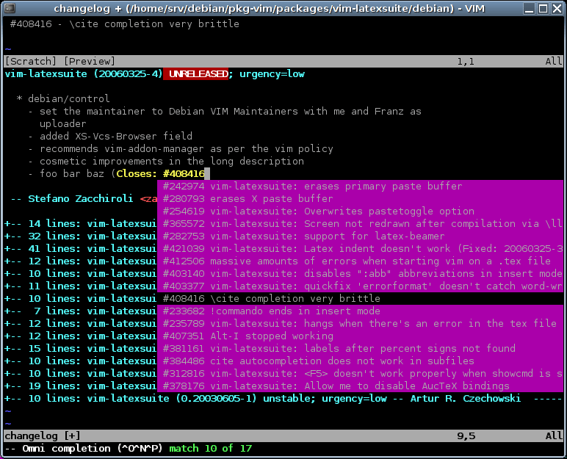Choose completion #312816 <F5> doesn't work properly
This screenshot has width=567, height=459.
[360, 373]
